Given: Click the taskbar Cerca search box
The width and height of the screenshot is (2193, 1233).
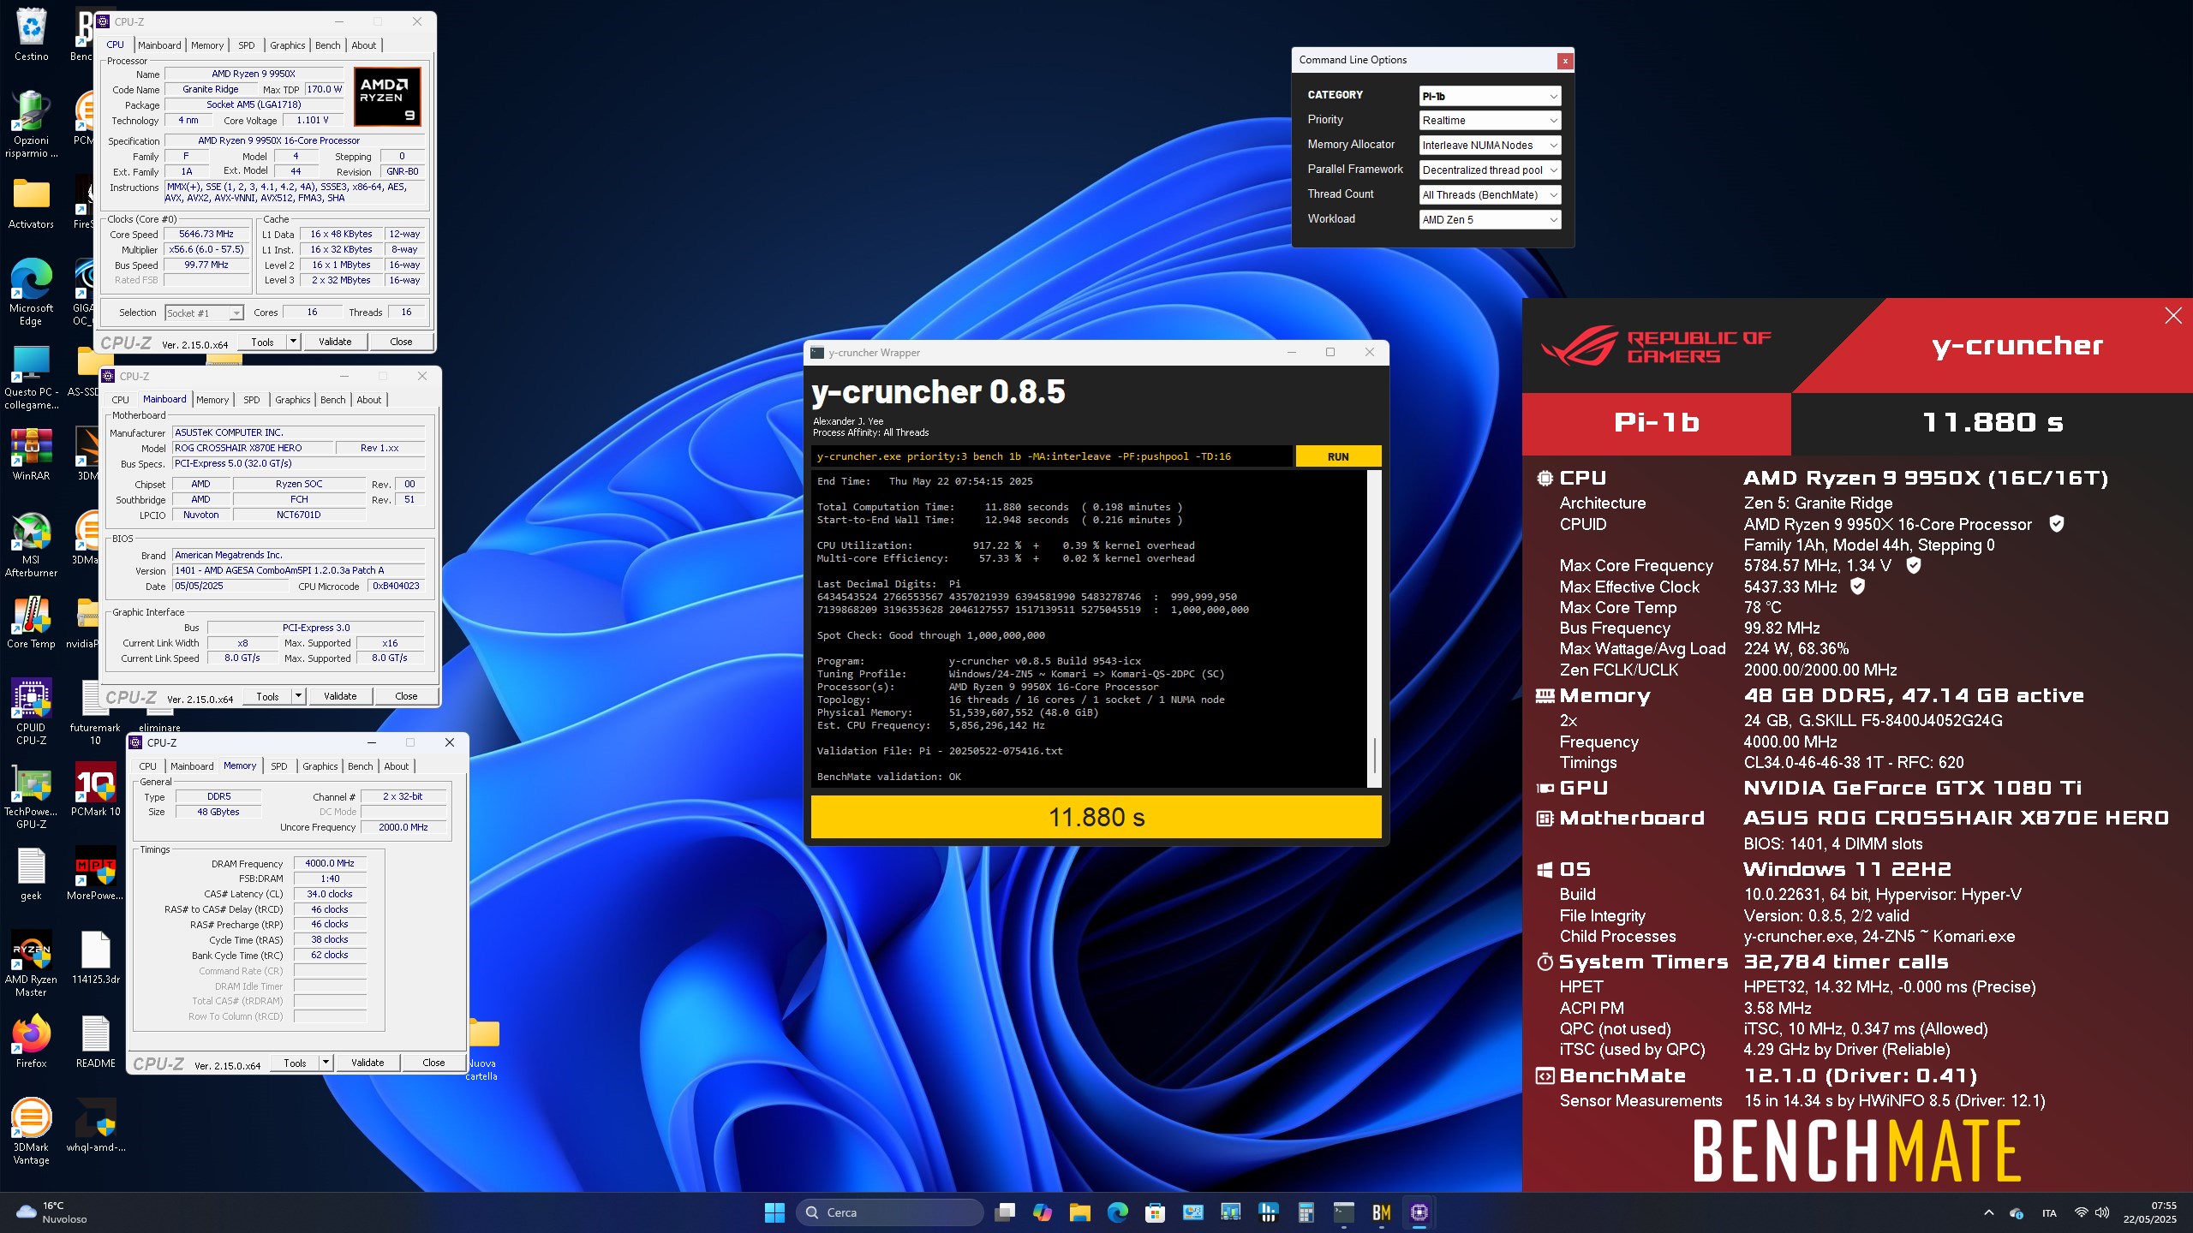Looking at the screenshot, I should (x=889, y=1212).
